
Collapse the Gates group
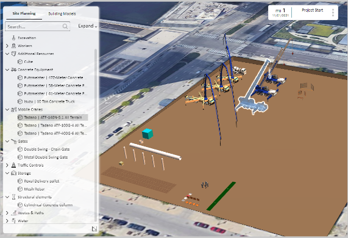click(7, 141)
